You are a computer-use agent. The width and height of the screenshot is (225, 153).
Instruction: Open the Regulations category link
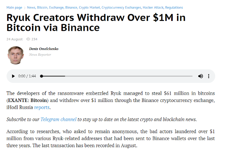[x=174, y=8]
